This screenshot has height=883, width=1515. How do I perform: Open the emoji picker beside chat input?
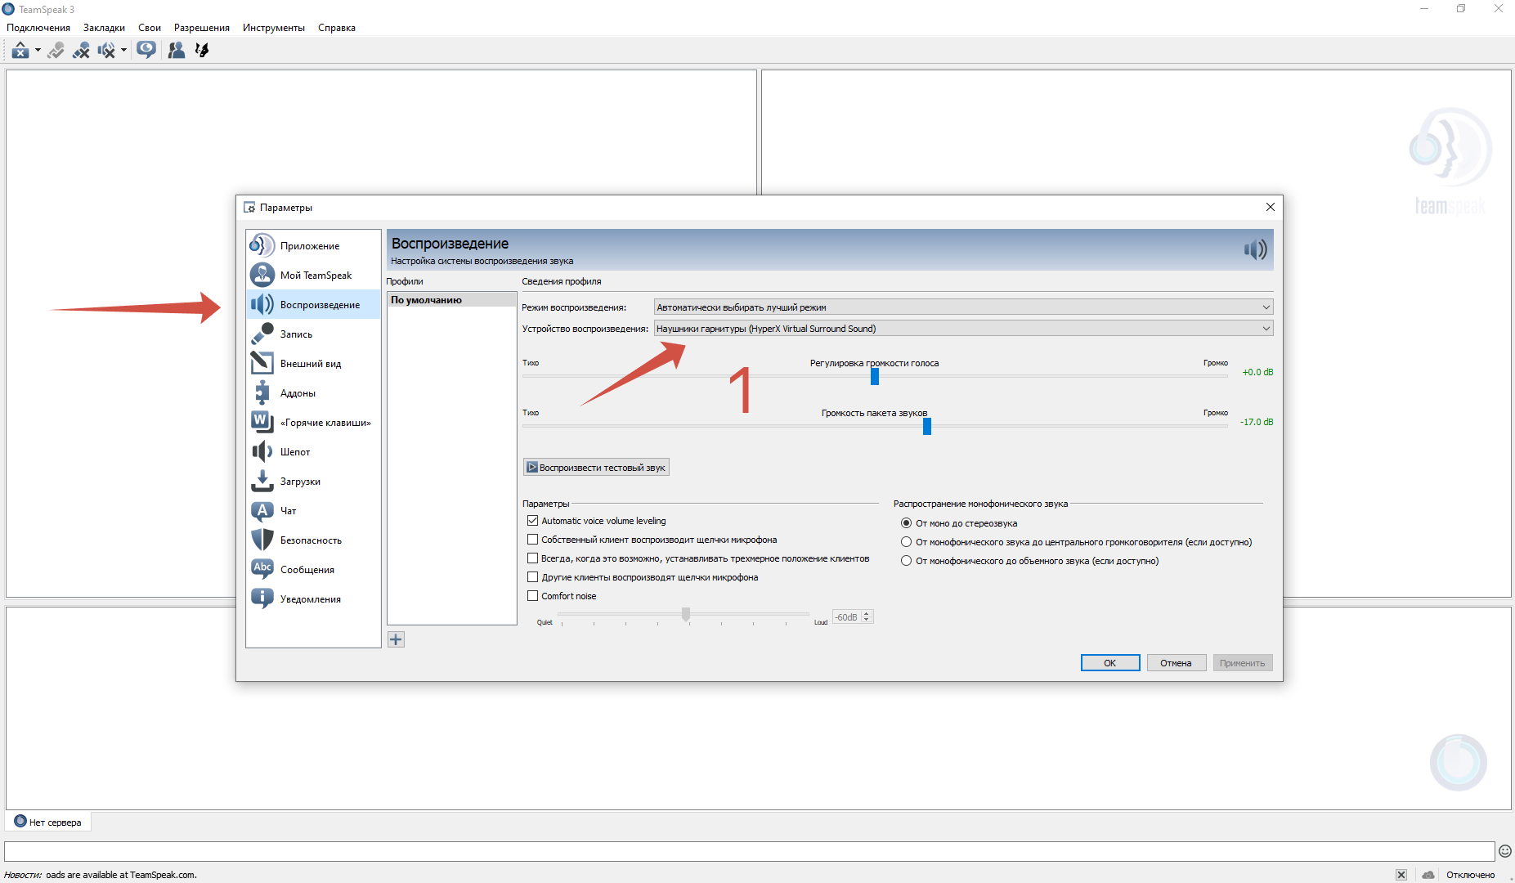1504,851
